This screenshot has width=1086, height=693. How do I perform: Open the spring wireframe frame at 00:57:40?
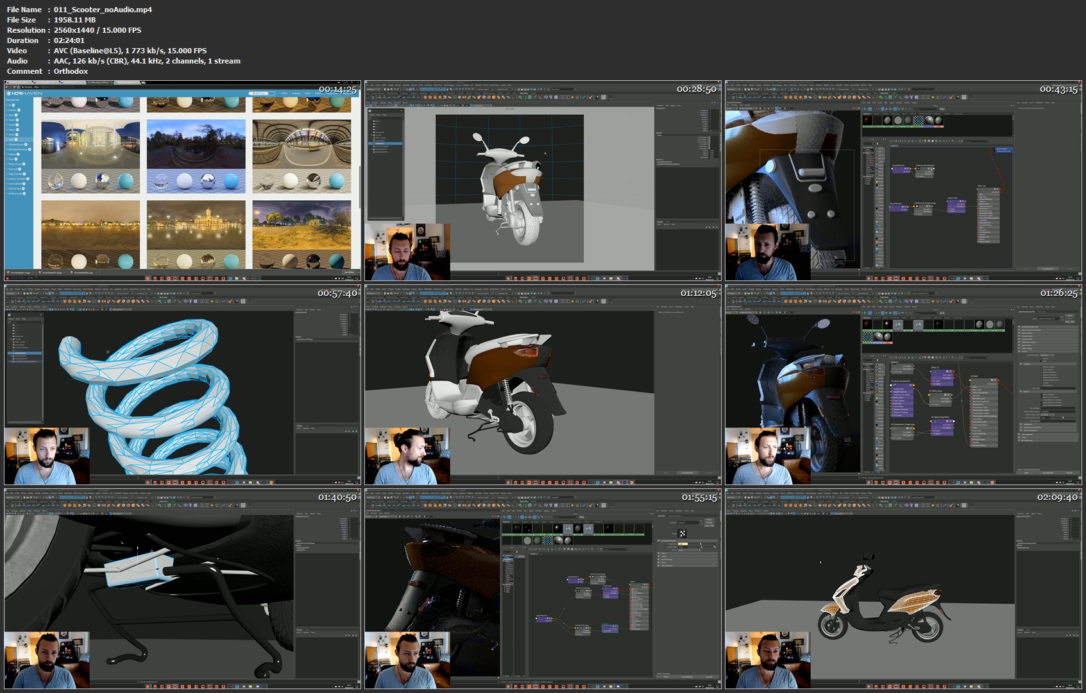pos(182,385)
